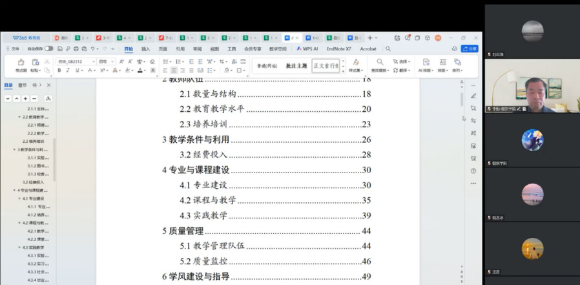Click the font color swatch button
The image size is (580, 285).
140,70
